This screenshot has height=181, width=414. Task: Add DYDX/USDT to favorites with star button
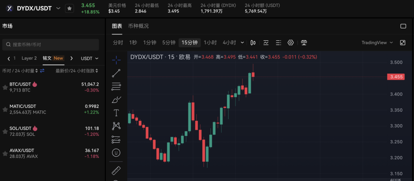[69, 9]
